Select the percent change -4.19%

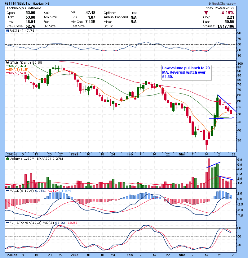227,13
